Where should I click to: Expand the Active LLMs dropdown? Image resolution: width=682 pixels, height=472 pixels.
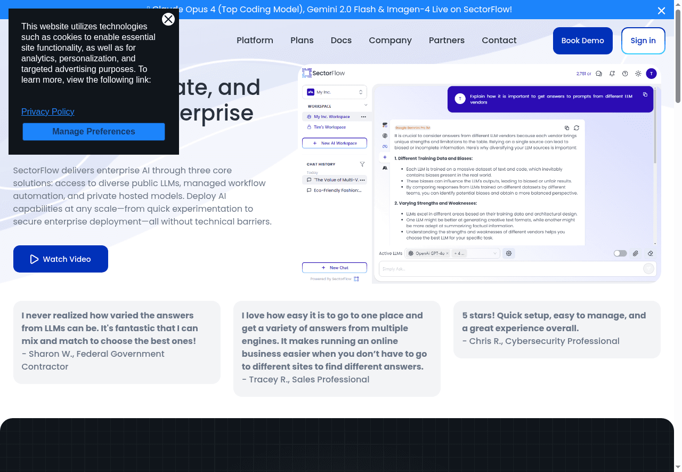494,253
